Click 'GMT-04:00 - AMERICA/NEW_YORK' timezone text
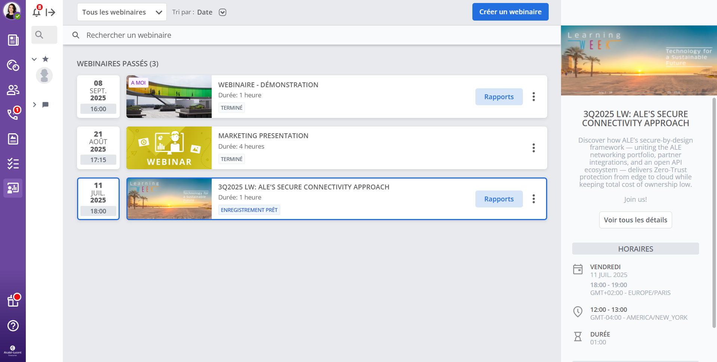 [639, 317]
